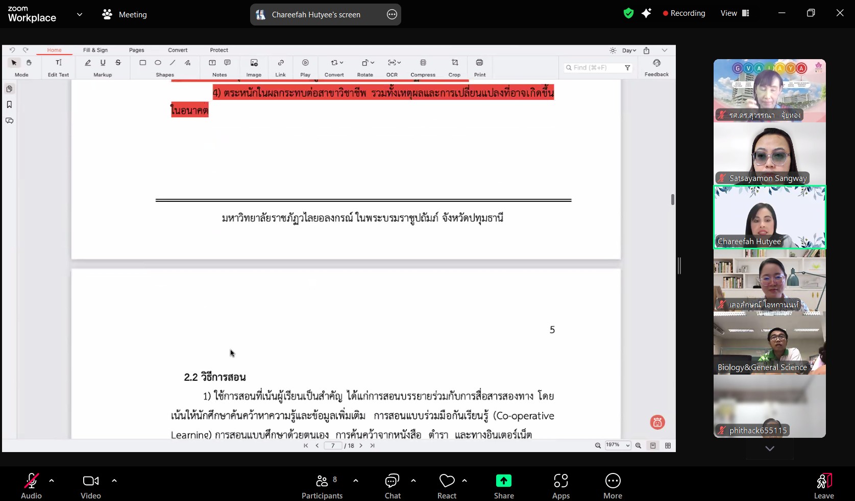Expand the audio settings caret

click(52, 481)
